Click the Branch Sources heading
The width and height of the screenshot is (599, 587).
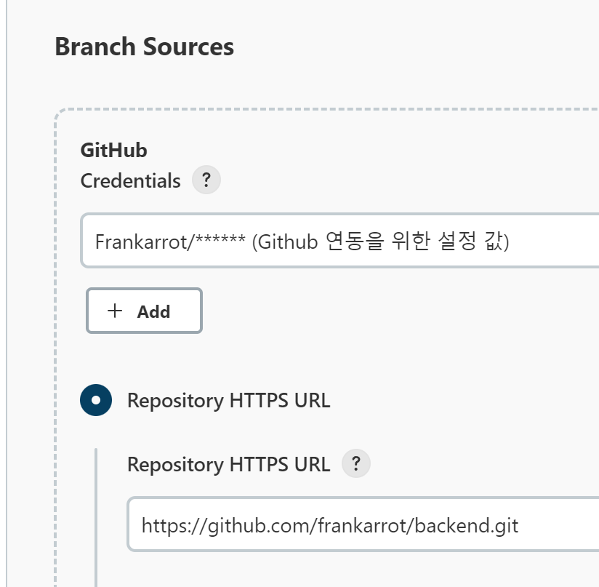pos(145,47)
